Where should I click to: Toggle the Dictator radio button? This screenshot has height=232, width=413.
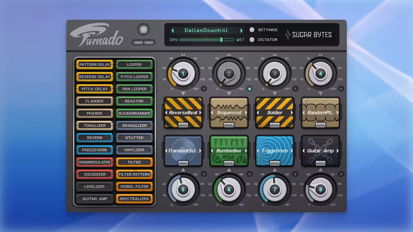tap(252, 40)
